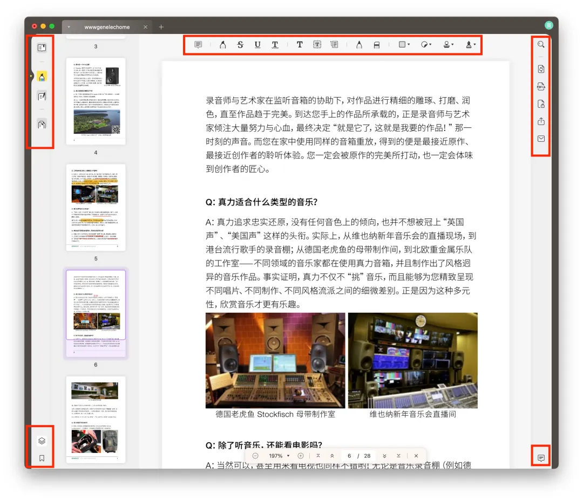Viewport: 583px width, 501px height.
Task: Go to the previous page arrow
Action: 332,456
